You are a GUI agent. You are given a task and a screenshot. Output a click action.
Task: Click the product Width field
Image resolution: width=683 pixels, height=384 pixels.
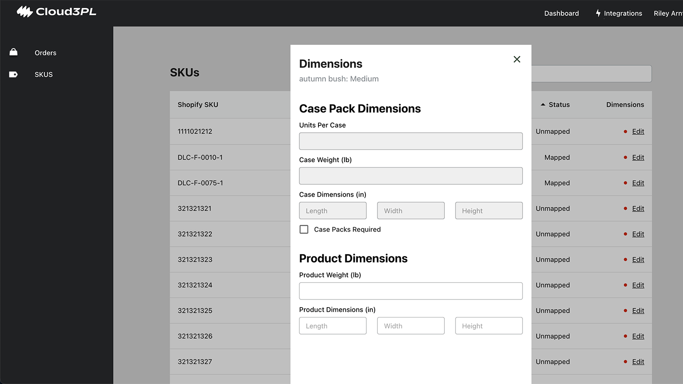pyautogui.click(x=411, y=326)
